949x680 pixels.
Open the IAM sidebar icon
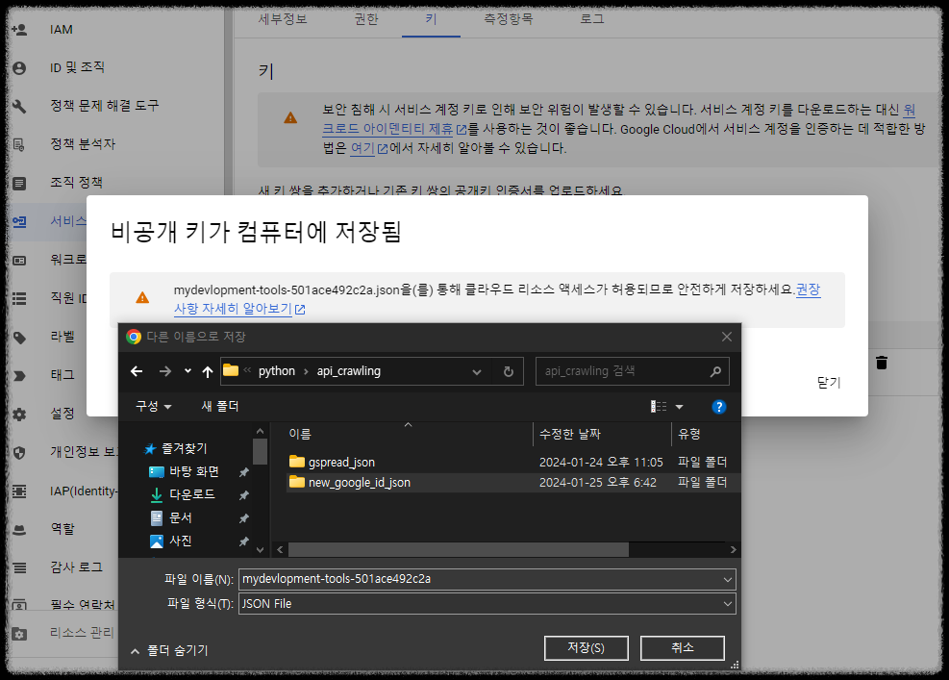pos(19,30)
